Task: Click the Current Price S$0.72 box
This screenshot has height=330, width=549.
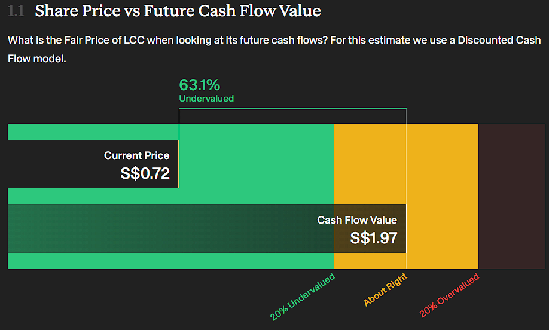Action: pyautogui.click(x=93, y=164)
